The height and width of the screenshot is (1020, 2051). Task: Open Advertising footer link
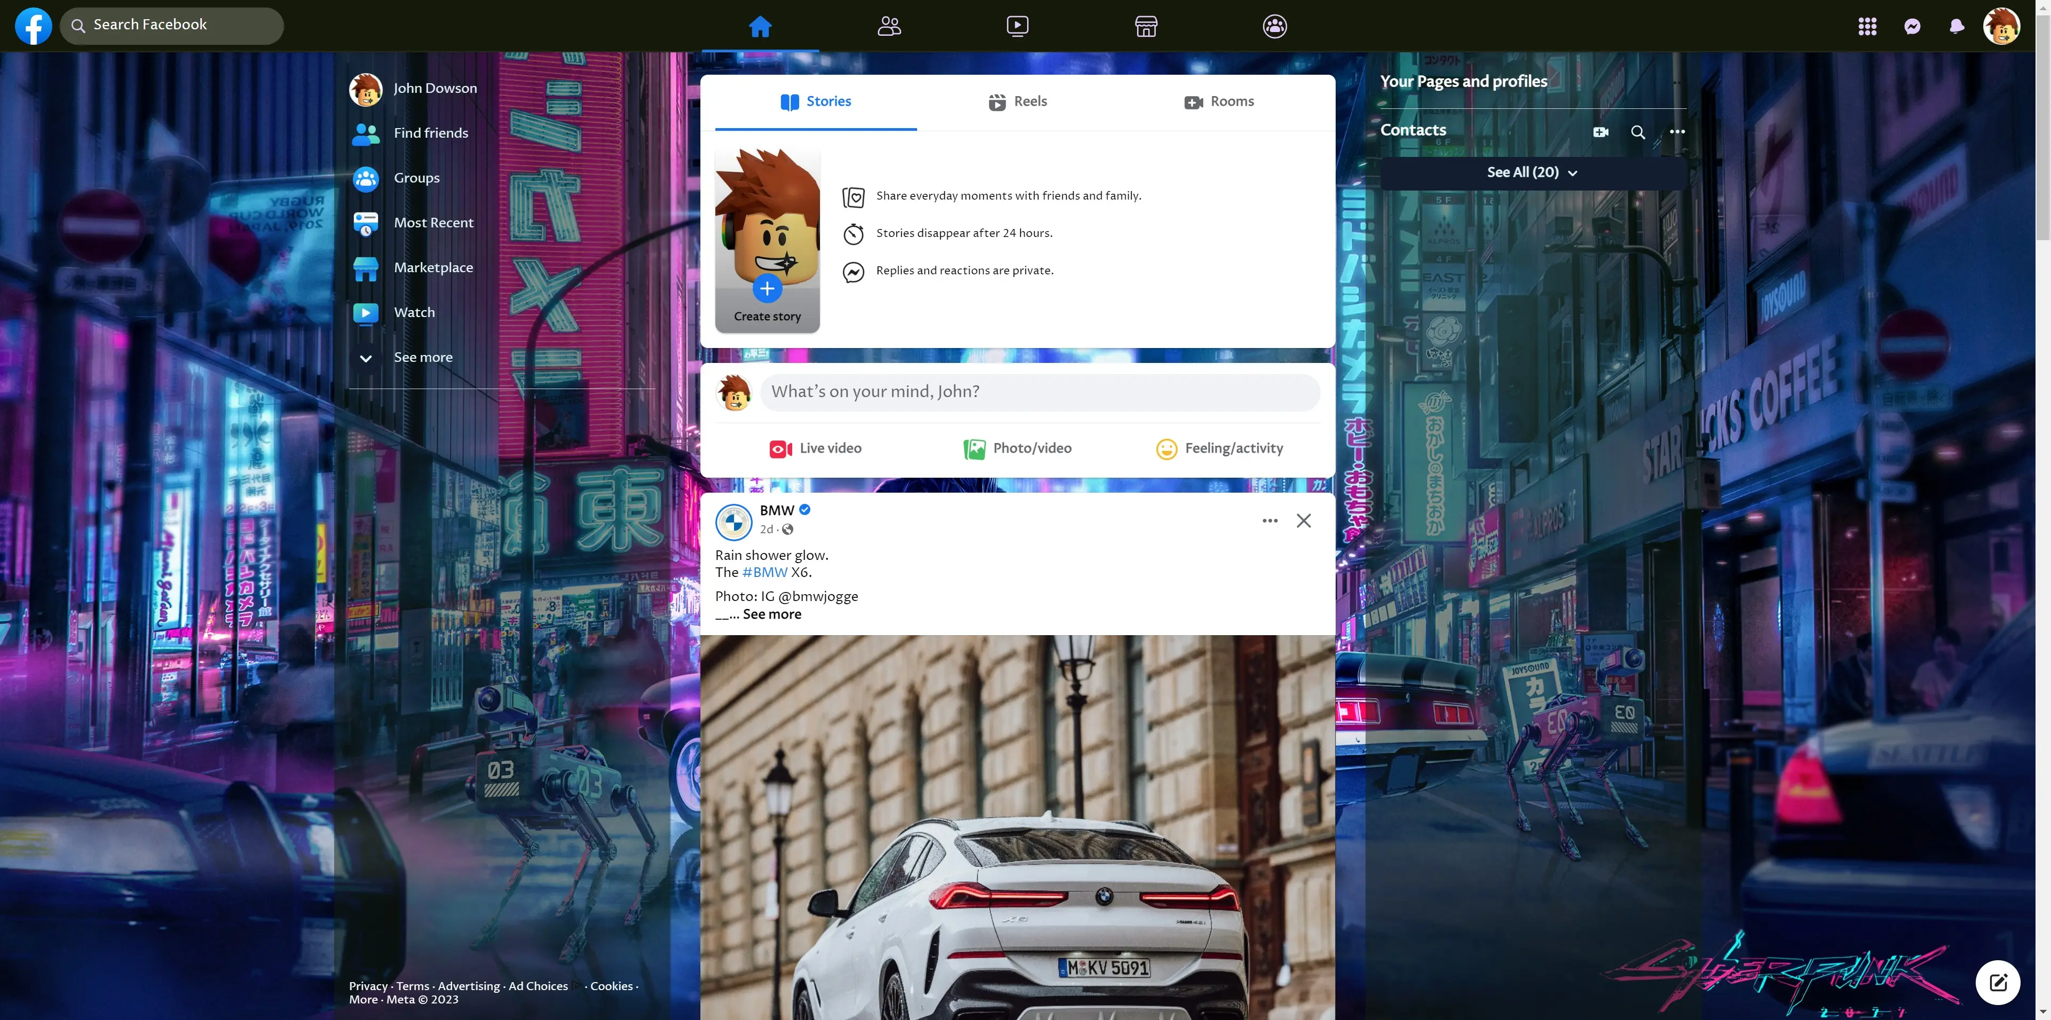tap(469, 986)
